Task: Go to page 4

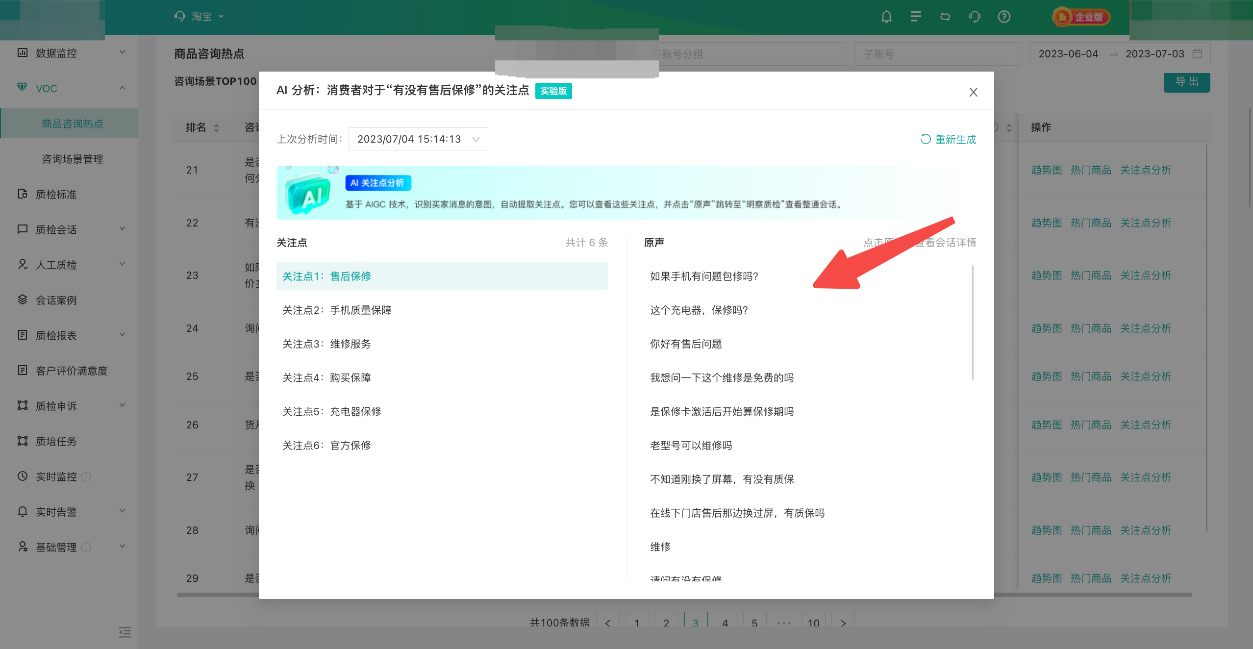Action: pyautogui.click(x=725, y=623)
